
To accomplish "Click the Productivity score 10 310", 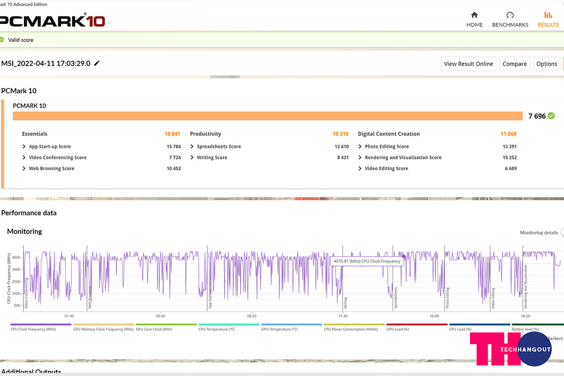I will (341, 134).
